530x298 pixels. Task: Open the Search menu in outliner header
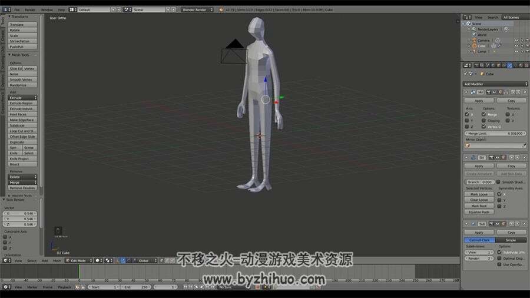click(x=492, y=17)
